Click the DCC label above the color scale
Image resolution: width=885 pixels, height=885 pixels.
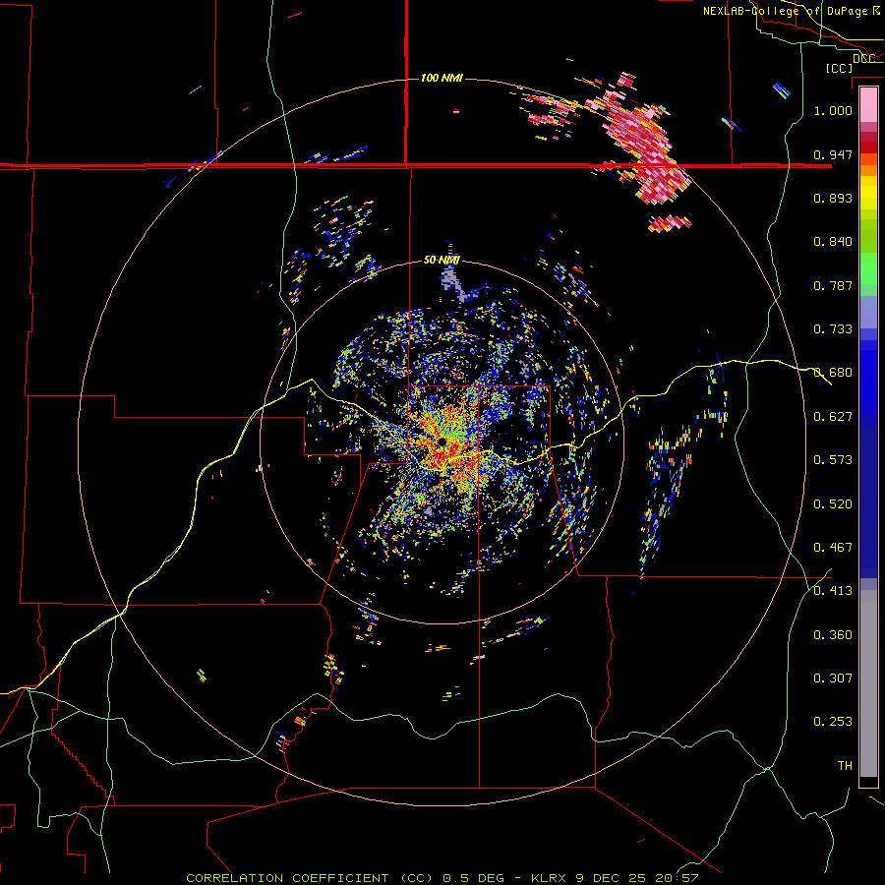coord(864,59)
